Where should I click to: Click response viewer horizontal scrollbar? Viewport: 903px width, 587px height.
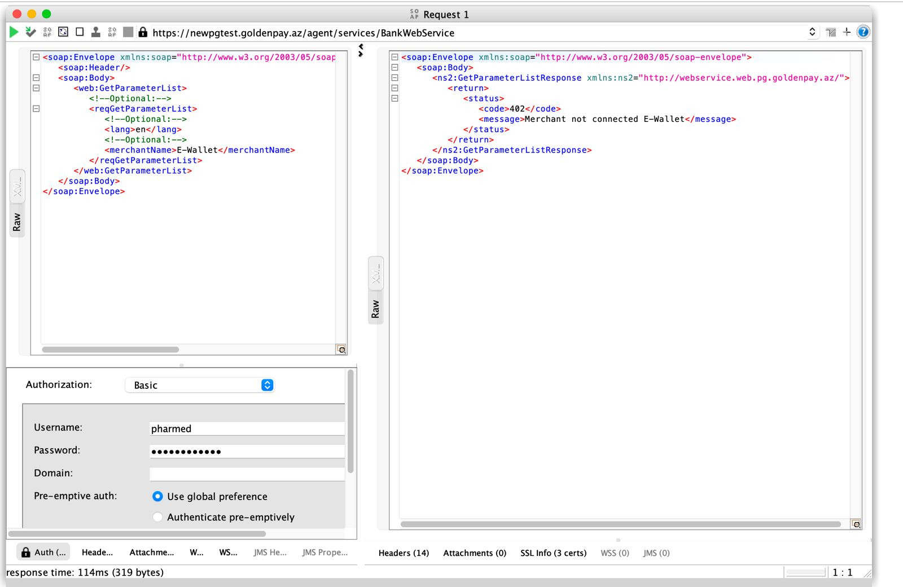click(x=620, y=524)
